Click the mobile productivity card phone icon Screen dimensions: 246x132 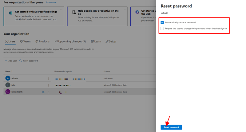(x=74, y=12)
